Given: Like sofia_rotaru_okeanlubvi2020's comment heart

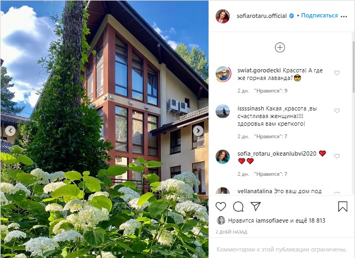Looking at the screenshot, I should click(x=337, y=156).
